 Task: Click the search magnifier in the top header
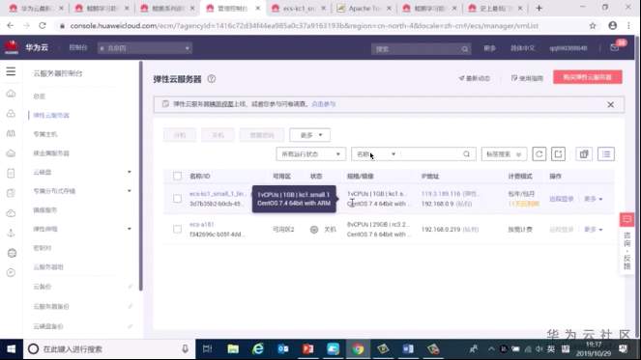(x=465, y=49)
